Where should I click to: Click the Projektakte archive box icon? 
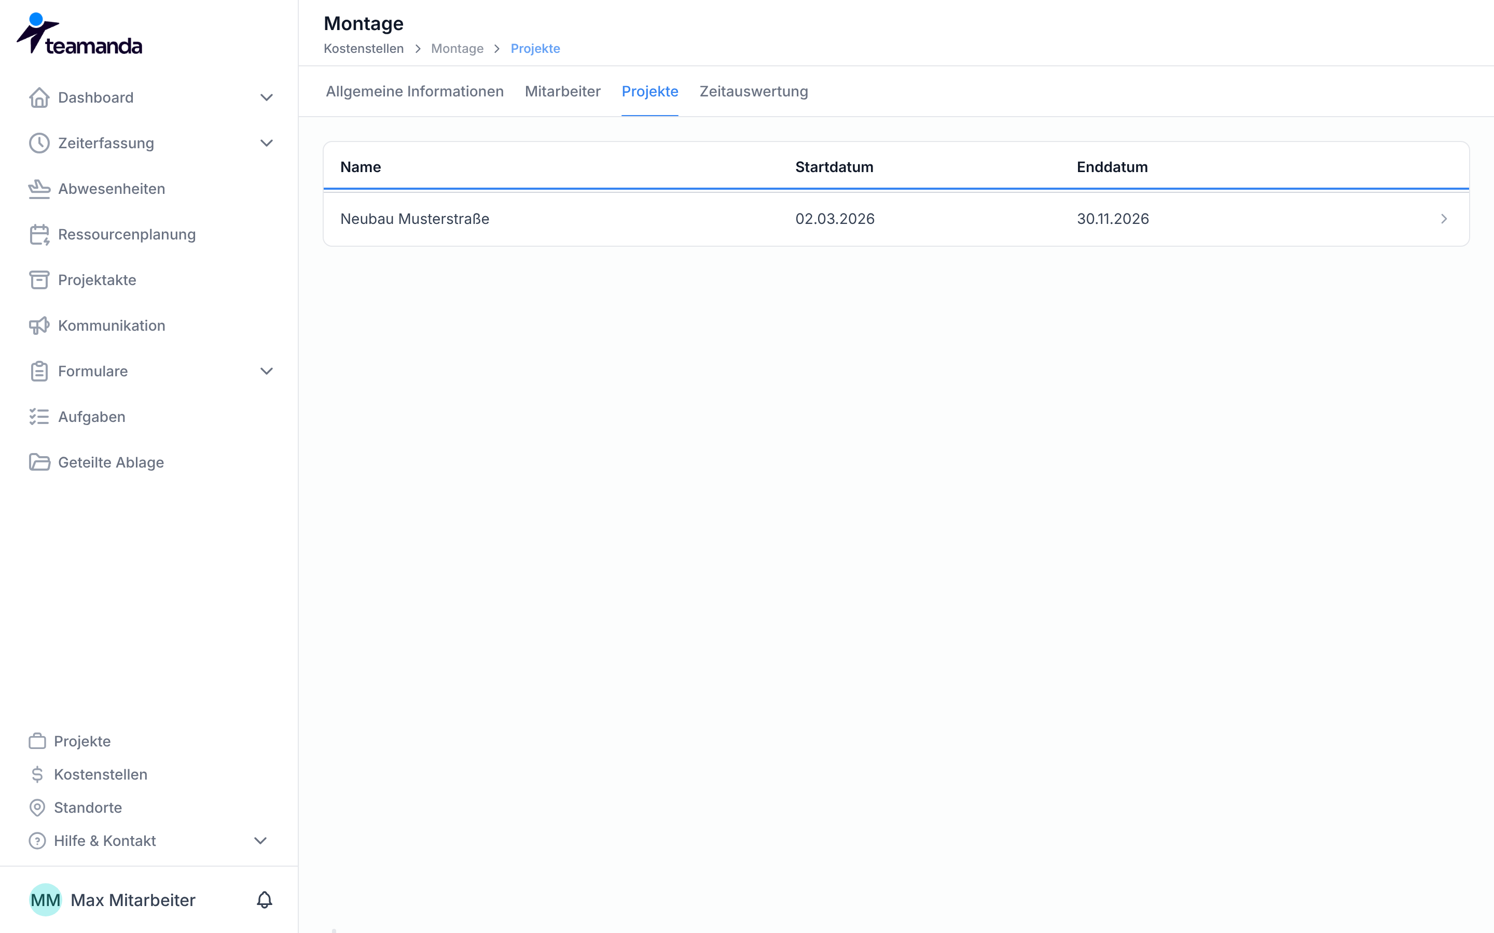click(39, 280)
